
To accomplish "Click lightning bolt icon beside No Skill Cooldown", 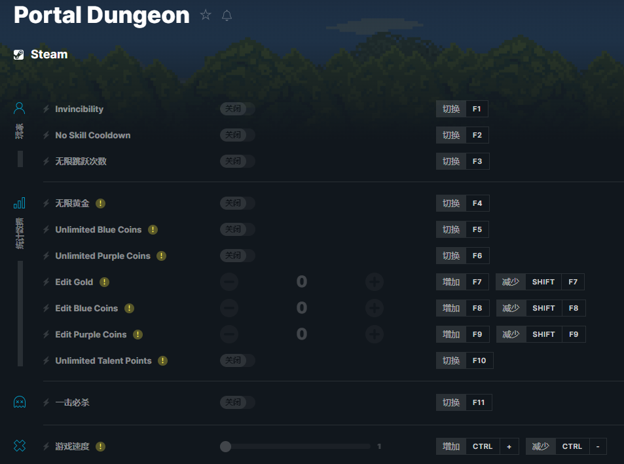I will tap(46, 136).
